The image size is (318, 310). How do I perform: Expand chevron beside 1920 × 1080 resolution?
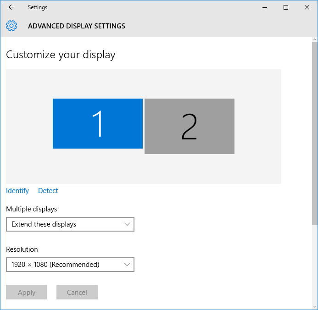pyautogui.click(x=127, y=265)
